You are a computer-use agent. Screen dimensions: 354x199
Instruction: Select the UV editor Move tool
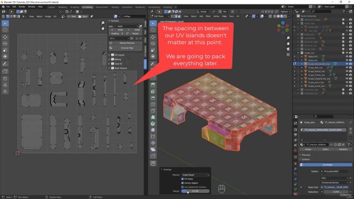pos(5,37)
